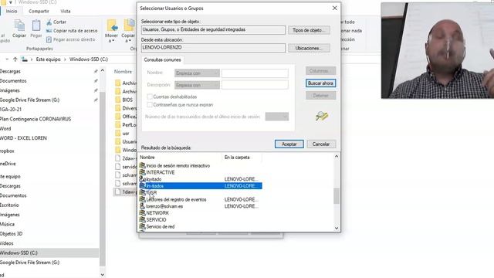Click results list scroll-down arrow
This screenshot has width=494, height=278.
[x=337, y=228]
